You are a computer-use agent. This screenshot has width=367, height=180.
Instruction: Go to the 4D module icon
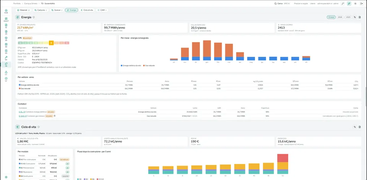[6, 45]
